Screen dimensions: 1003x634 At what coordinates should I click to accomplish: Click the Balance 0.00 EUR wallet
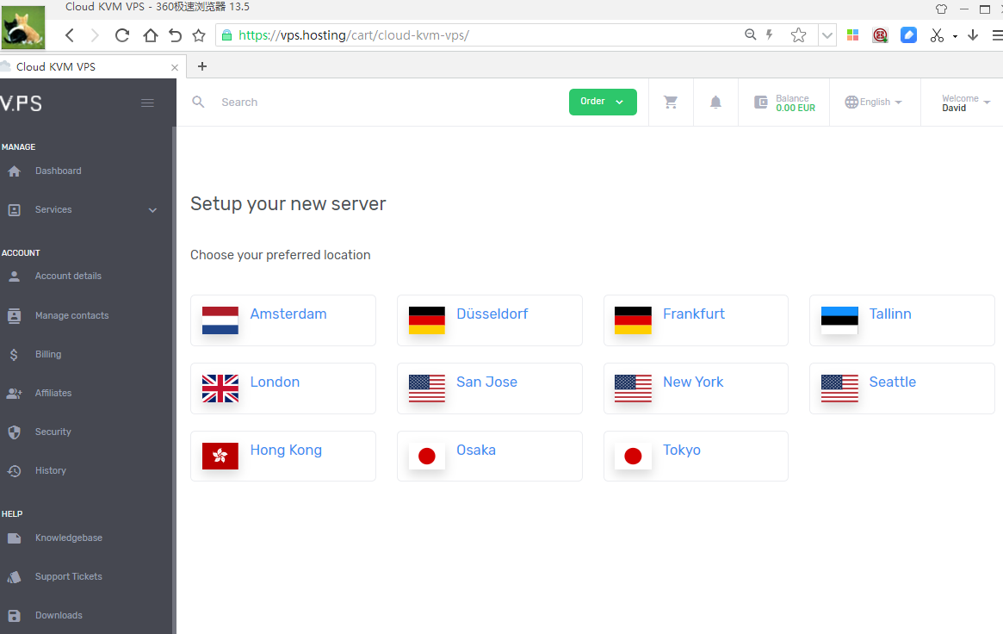784,103
